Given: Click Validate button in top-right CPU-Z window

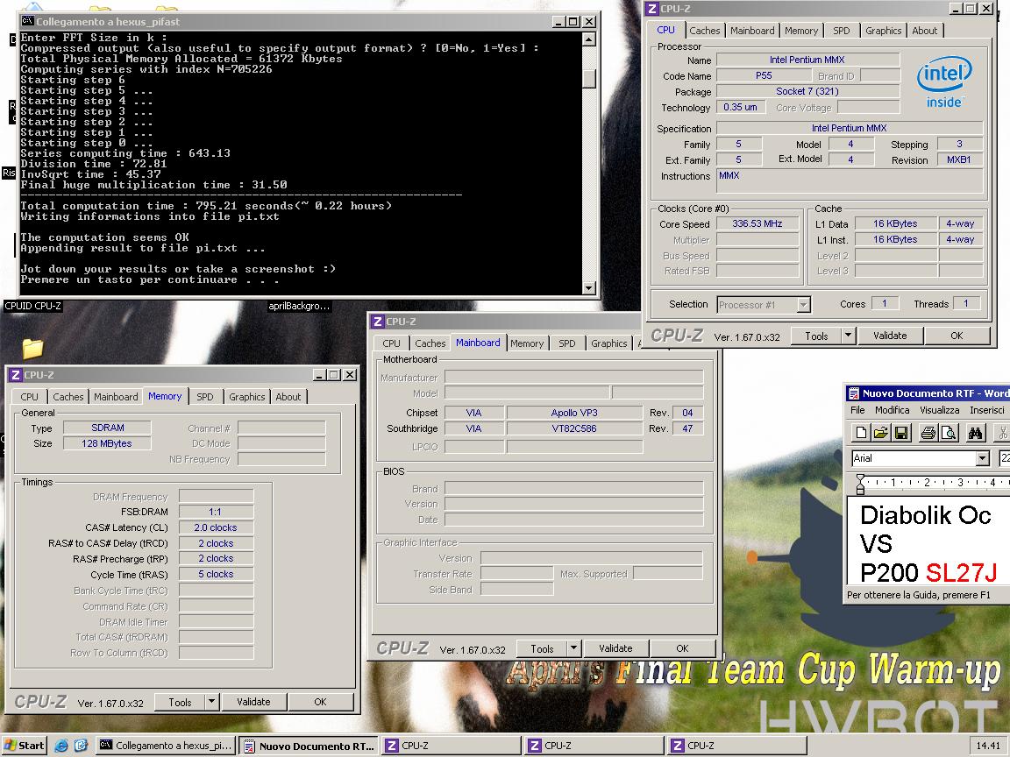Looking at the screenshot, I should coord(890,336).
